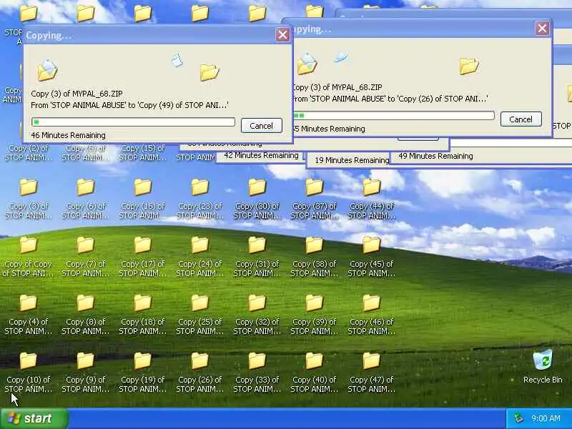The image size is (572, 429).
Task: Select the Recycle Bin icon
Action: tap(543, 367)
